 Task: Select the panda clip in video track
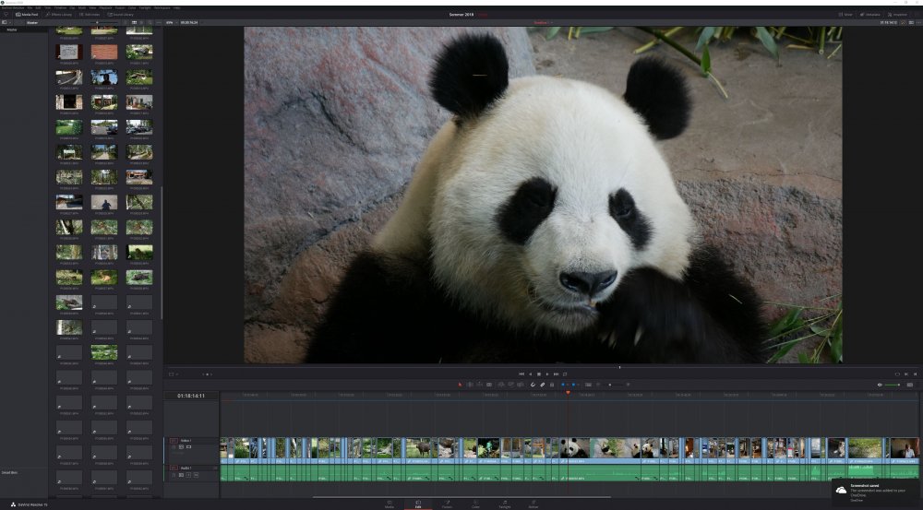click(574, 448)
